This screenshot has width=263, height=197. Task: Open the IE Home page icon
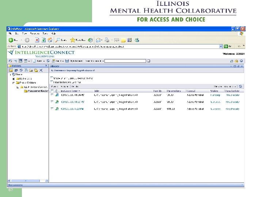(x=50, y=40)
